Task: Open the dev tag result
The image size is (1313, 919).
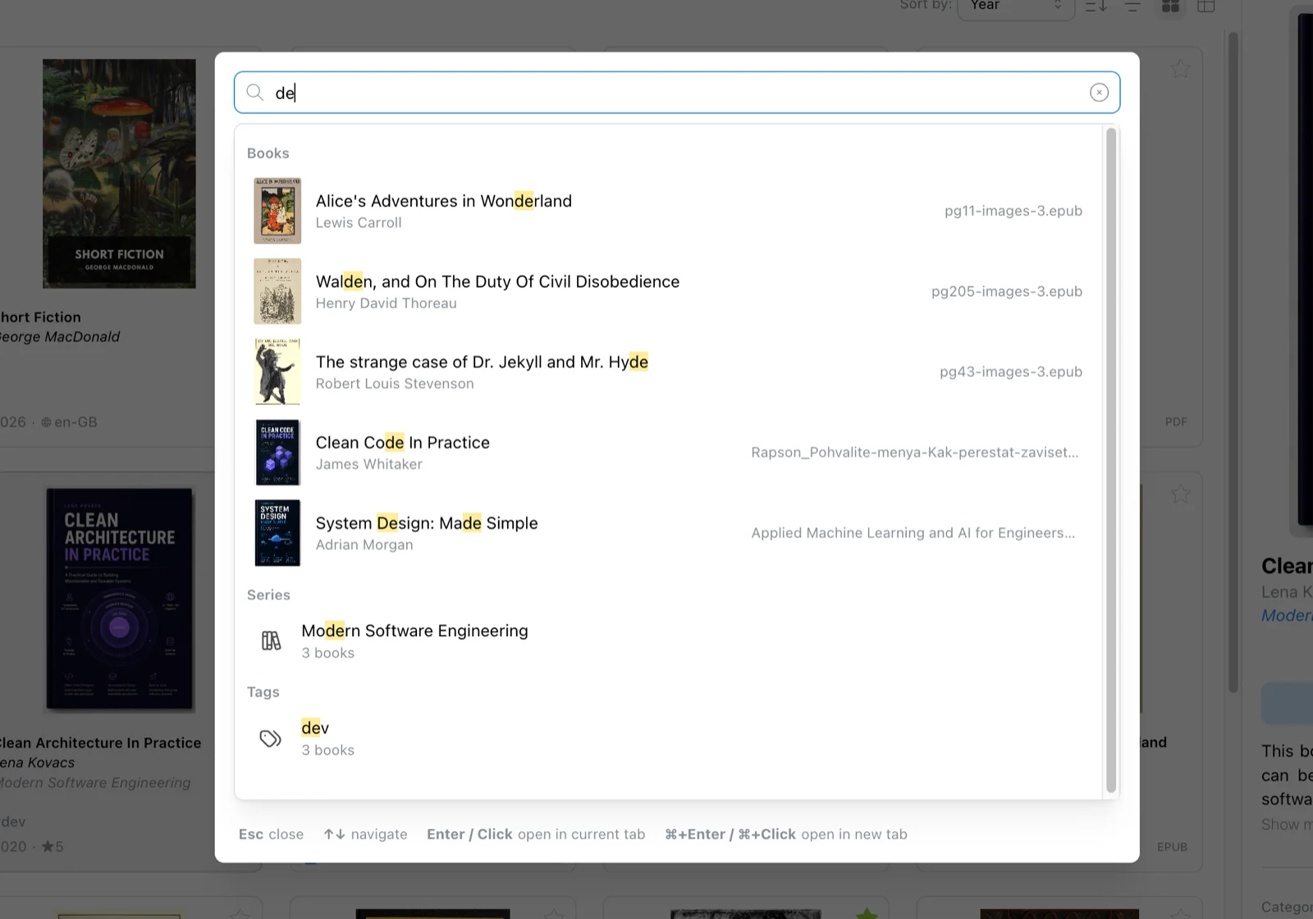Action: 668,738
